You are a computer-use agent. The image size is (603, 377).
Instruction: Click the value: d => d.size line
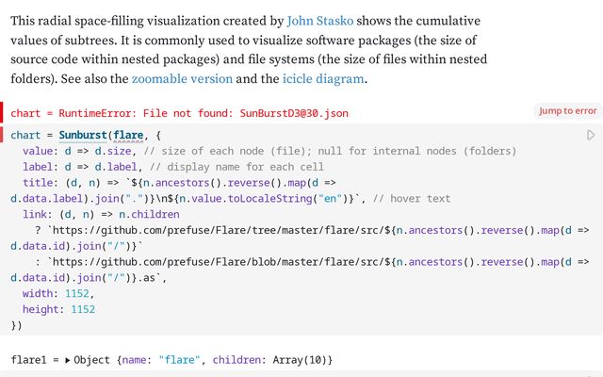(94, 152)
